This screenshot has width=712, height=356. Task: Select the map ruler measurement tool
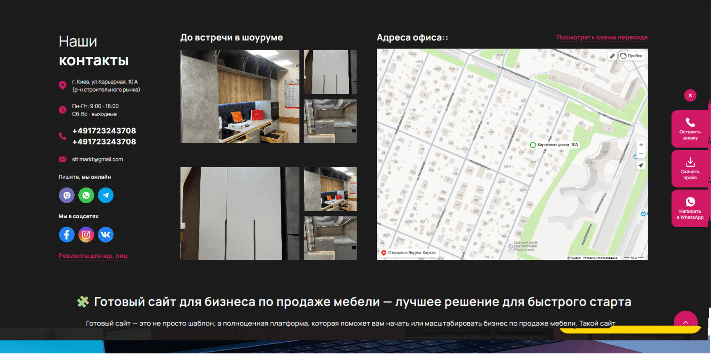(612, 56)
